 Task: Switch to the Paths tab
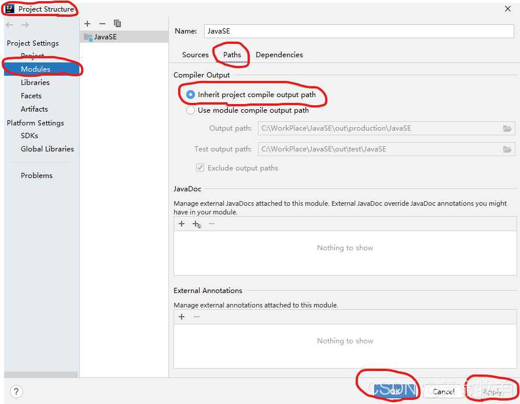pos(232,55)
